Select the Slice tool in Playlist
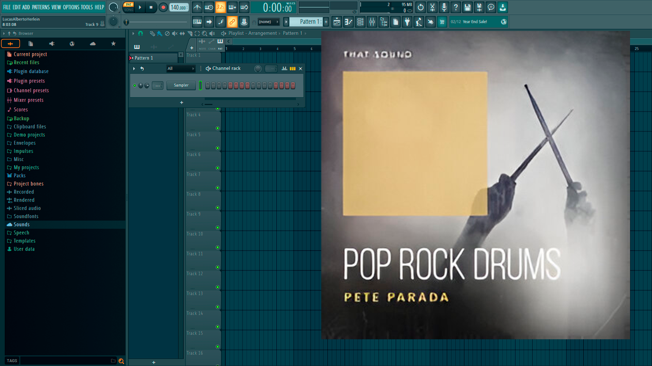652x366 pixels. click(x=189, y=33)
